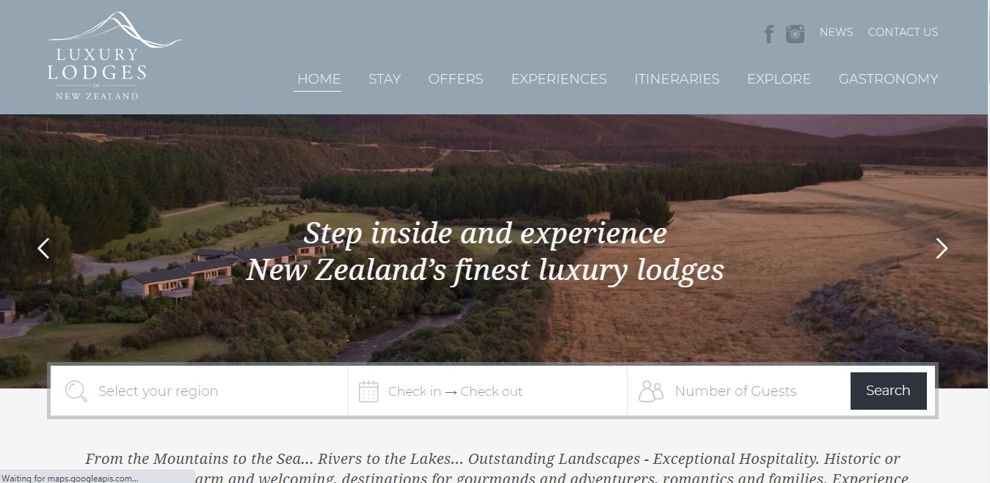Click the Search button

coord(888,391)
